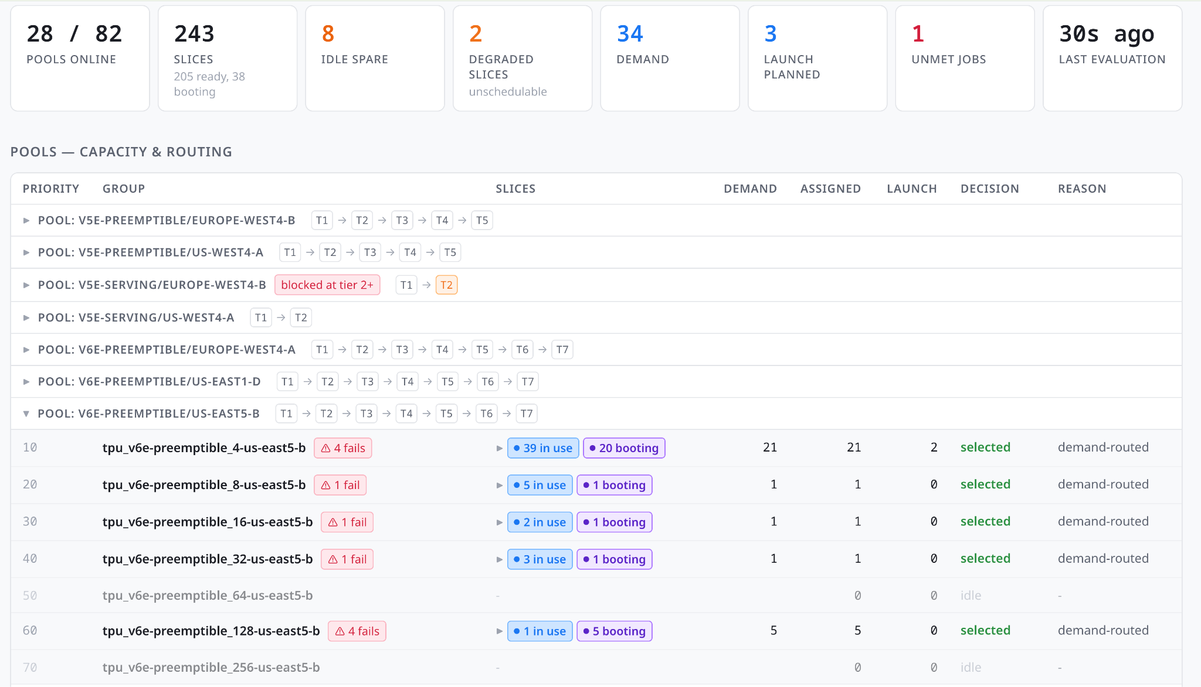Screen dimensions: 1201x687
Task: Click the '1 fail' warning on preemptible_32 row
Action: (x=347, y=559)
